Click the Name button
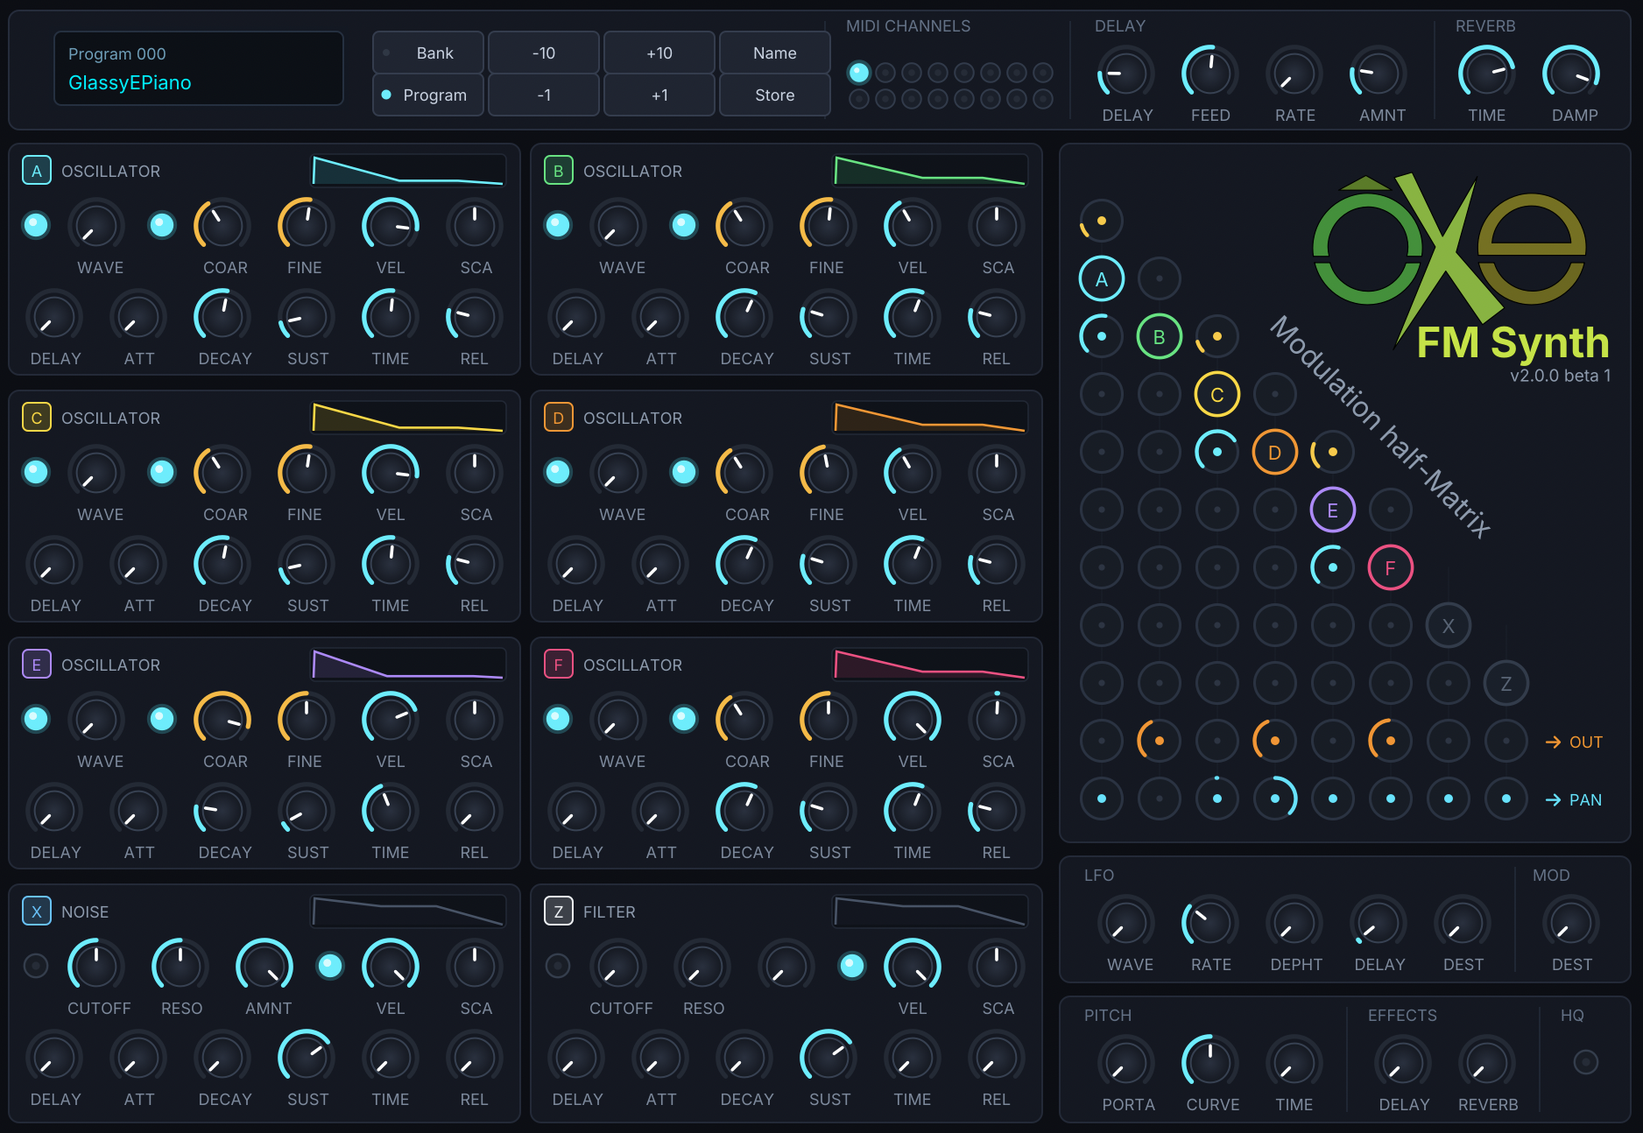 (775, 53)
